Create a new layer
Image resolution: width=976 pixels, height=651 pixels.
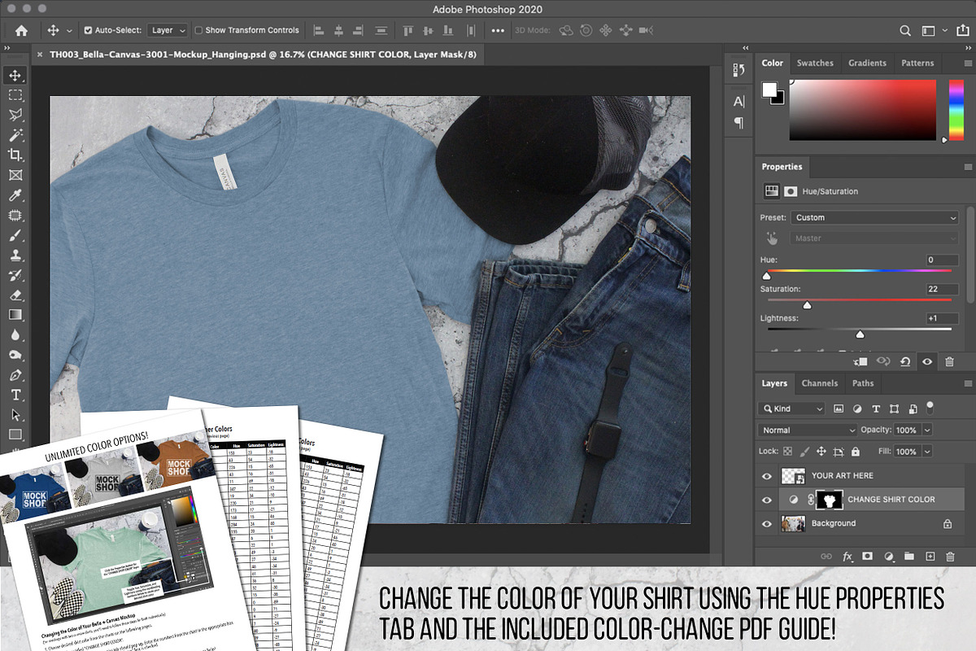coord(930,557)
